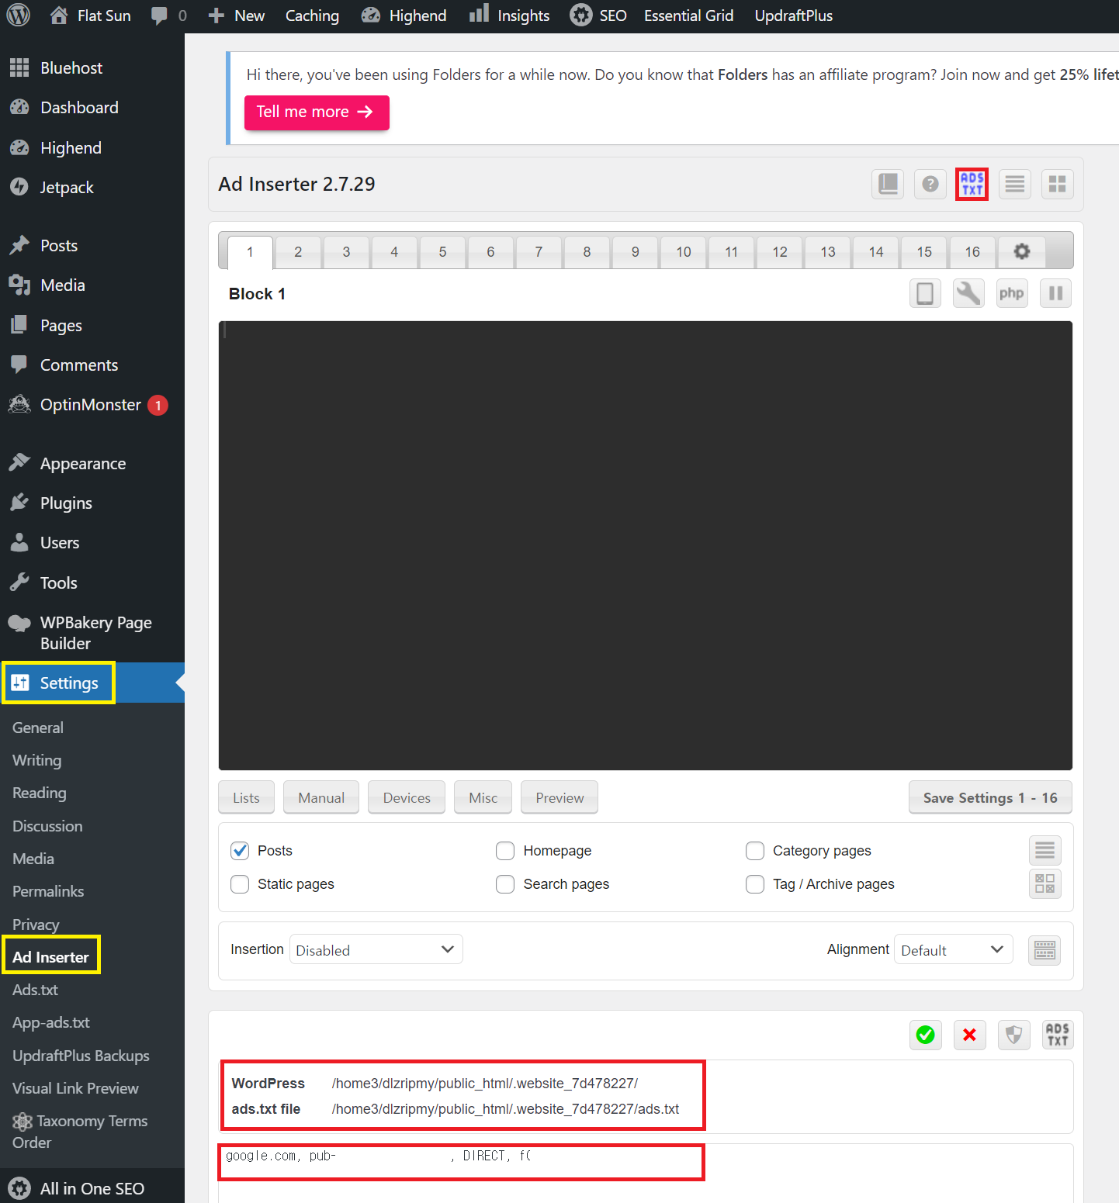Click the shield icon in ads.txt panel
The height and width of the screenshot is (1203, 1119).
[1013, 1035]
